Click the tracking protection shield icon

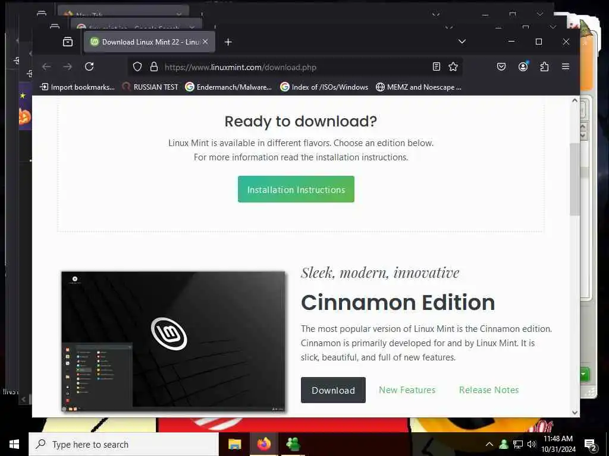[x=137, y=66]
